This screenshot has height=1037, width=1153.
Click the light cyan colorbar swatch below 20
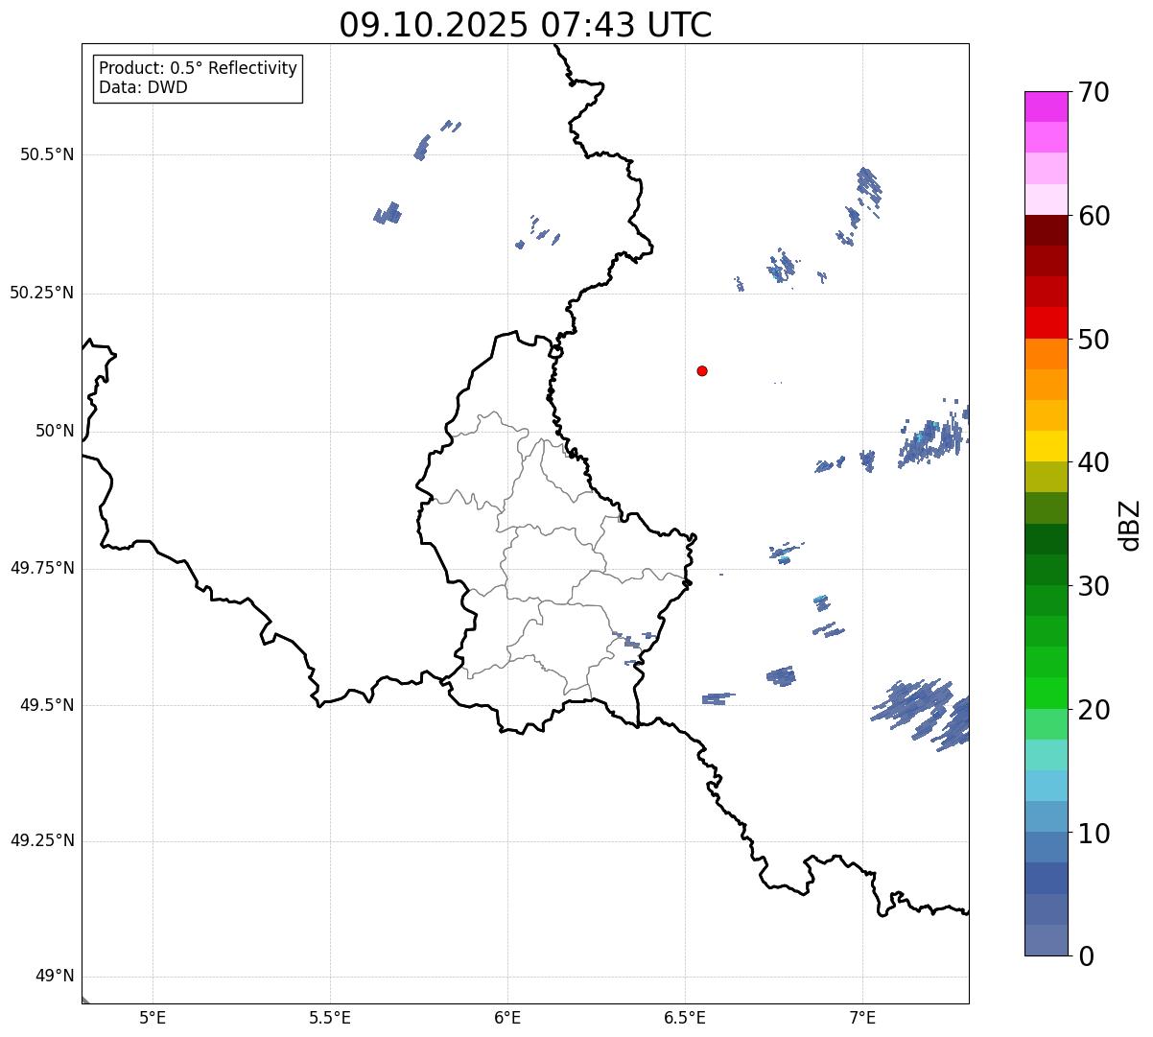pos(1046,755)
